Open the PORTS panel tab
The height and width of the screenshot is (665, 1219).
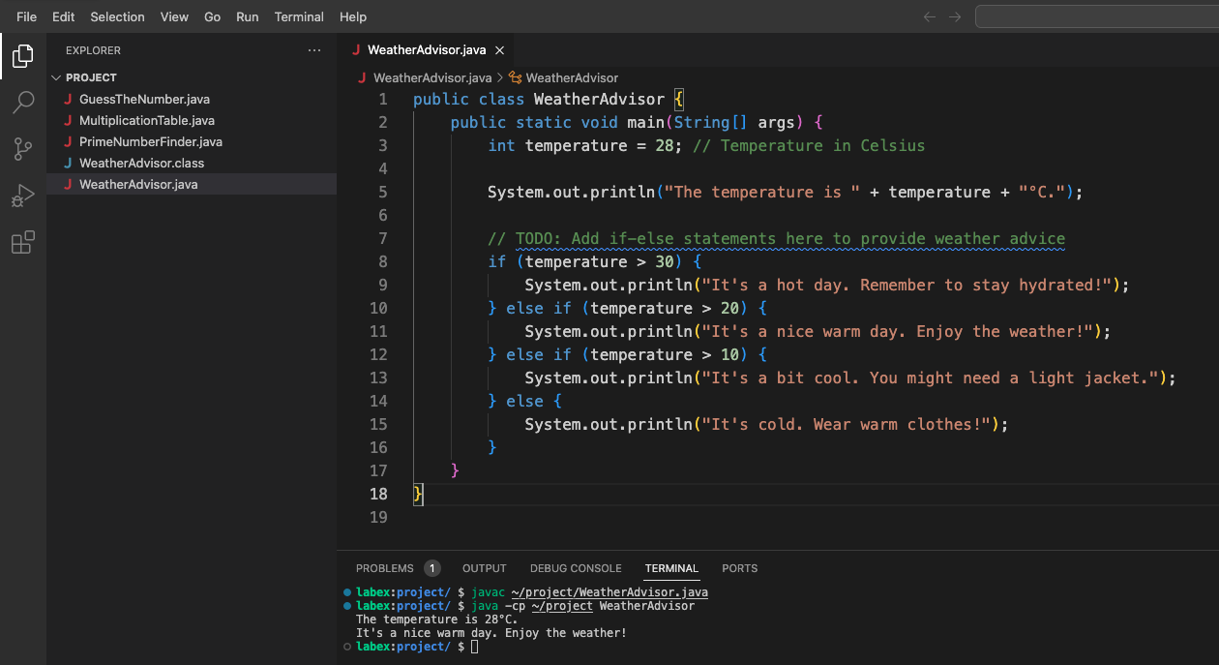739,568
